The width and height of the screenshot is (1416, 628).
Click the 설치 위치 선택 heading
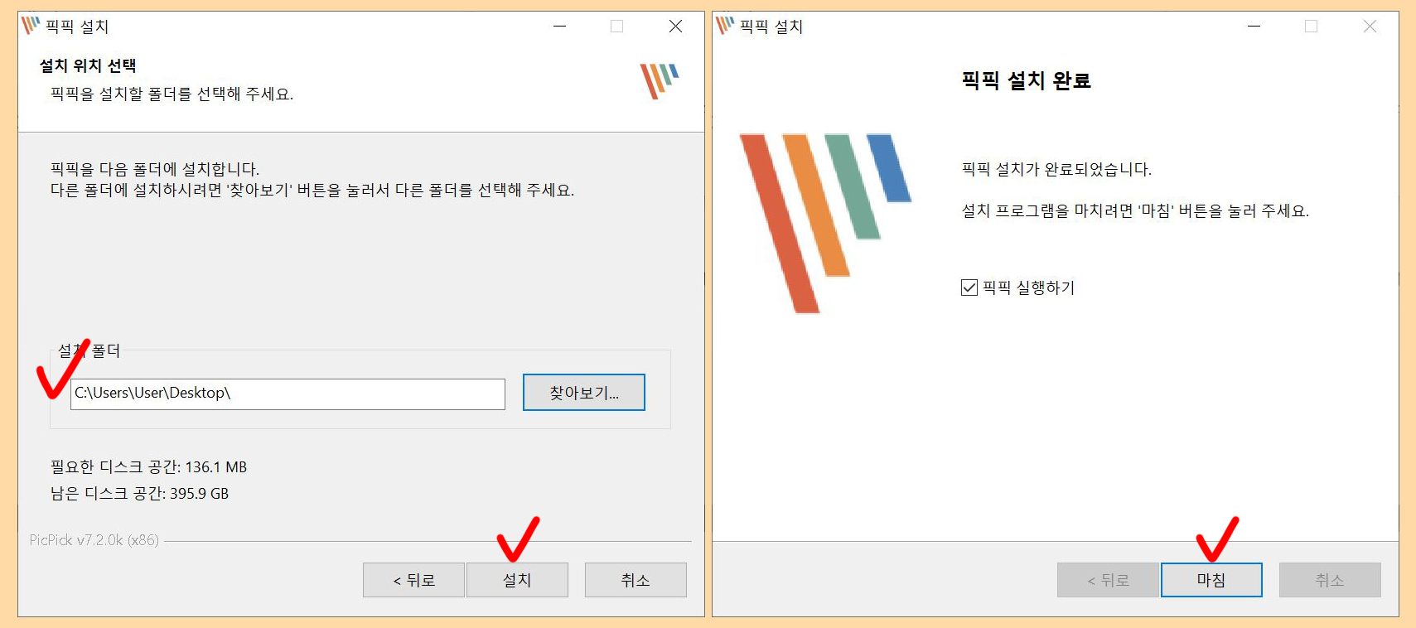(x=88, y=65)
